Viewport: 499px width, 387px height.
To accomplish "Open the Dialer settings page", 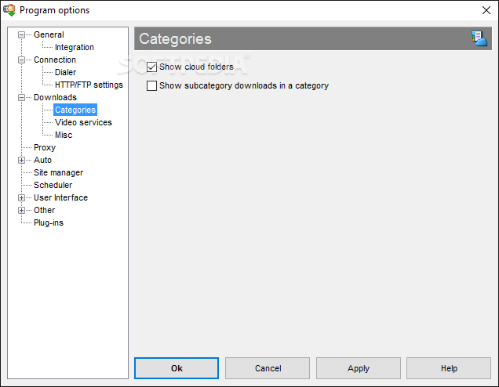I will 65,72.
